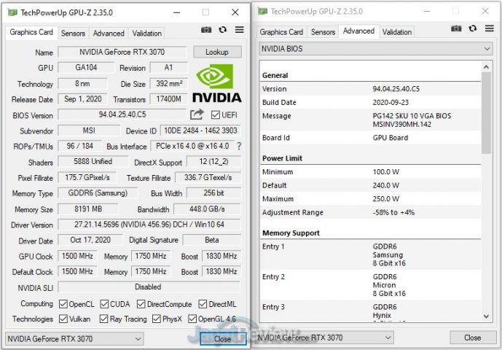Viewport: 502px width, 350px height.
Task: Toggle the OpenGL 4.6 checkbox
Action: coord(192,319)
